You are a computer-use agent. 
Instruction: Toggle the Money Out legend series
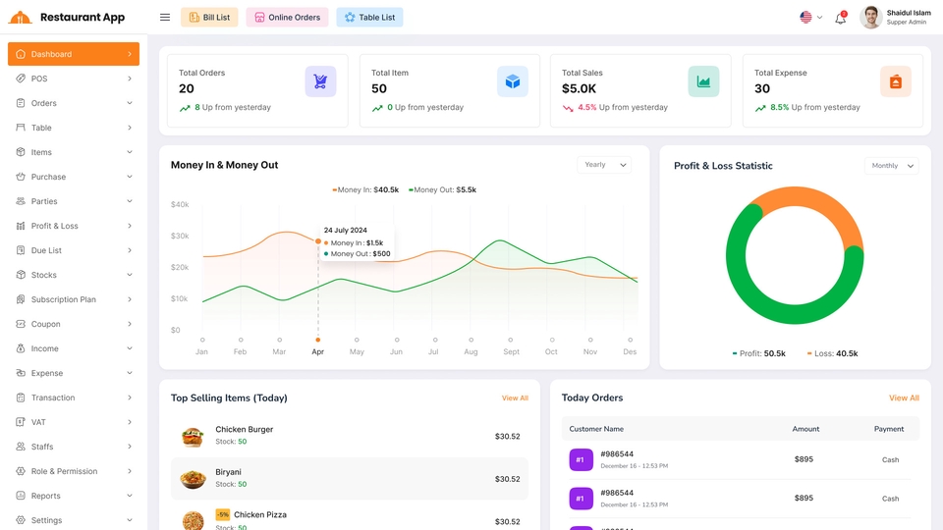point(443,189)
